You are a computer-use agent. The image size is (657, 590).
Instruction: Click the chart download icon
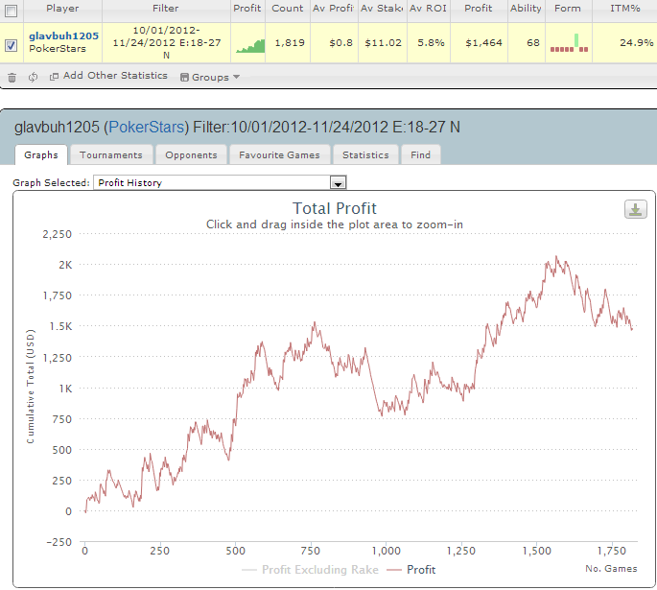tap(635, 209)
